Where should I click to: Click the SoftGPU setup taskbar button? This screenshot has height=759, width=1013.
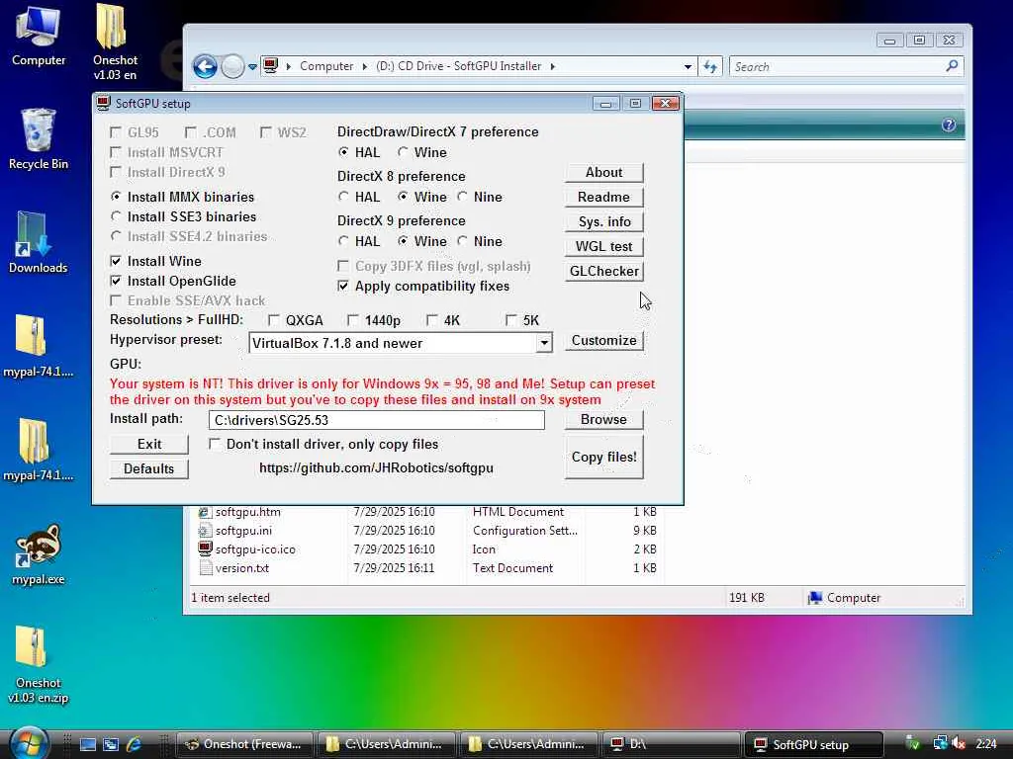tap(813, 744)
